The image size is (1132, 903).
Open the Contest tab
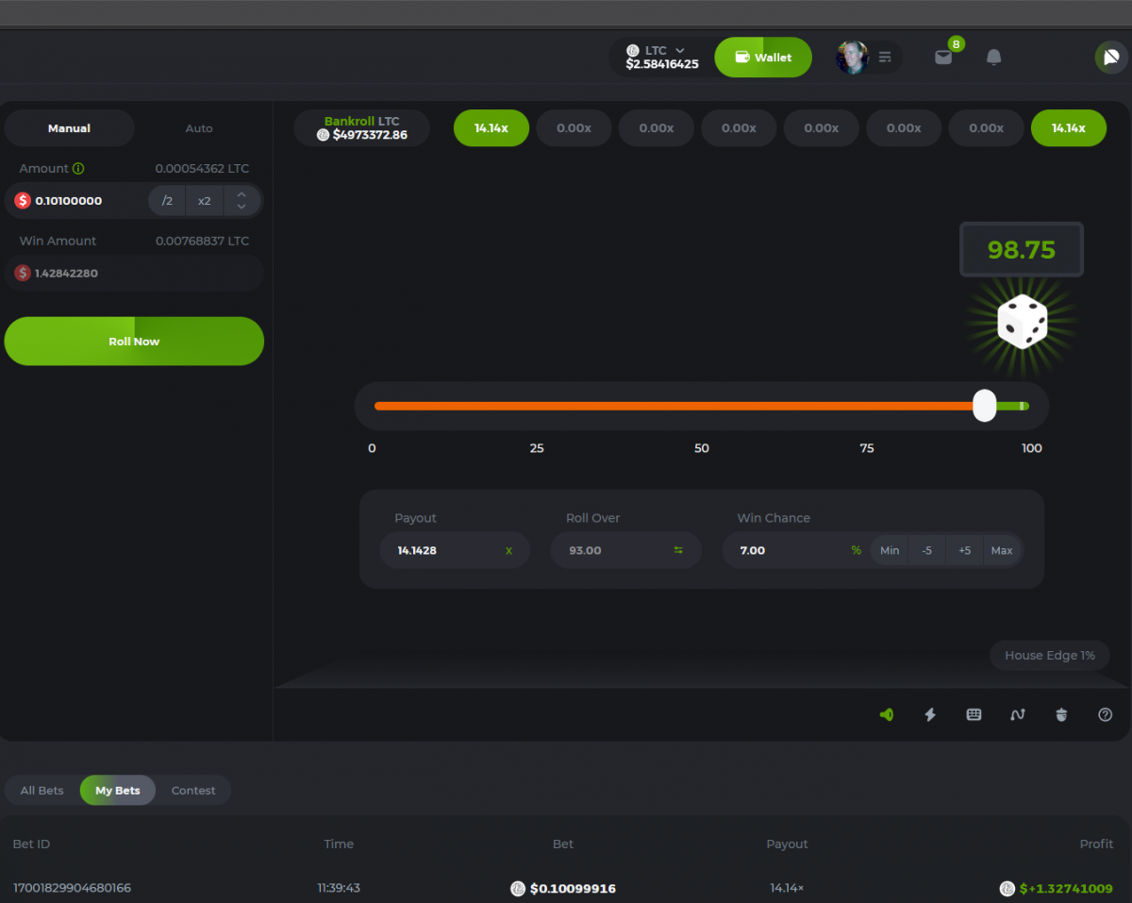click(193, 791)
